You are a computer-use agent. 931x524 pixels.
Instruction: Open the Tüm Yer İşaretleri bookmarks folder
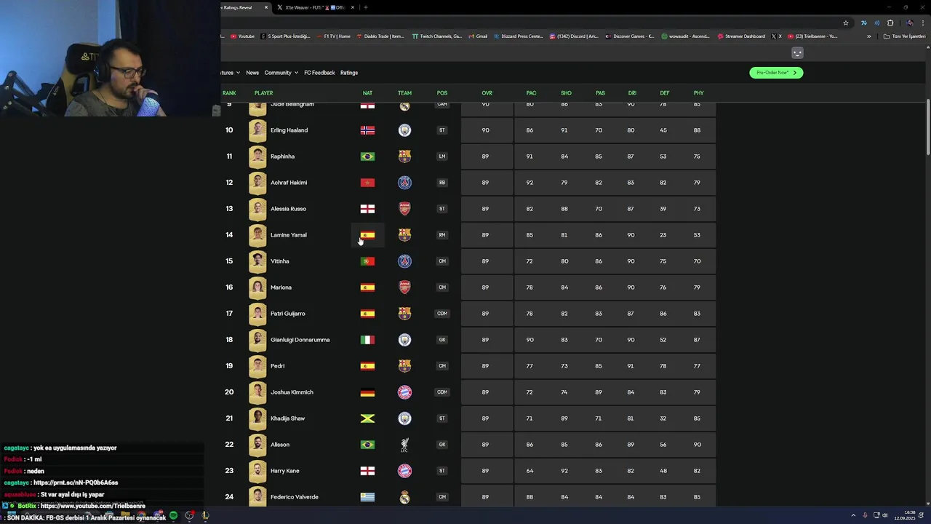(904, 36)
